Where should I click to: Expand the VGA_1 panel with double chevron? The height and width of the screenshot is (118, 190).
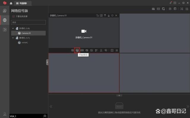tap(45, 116)
